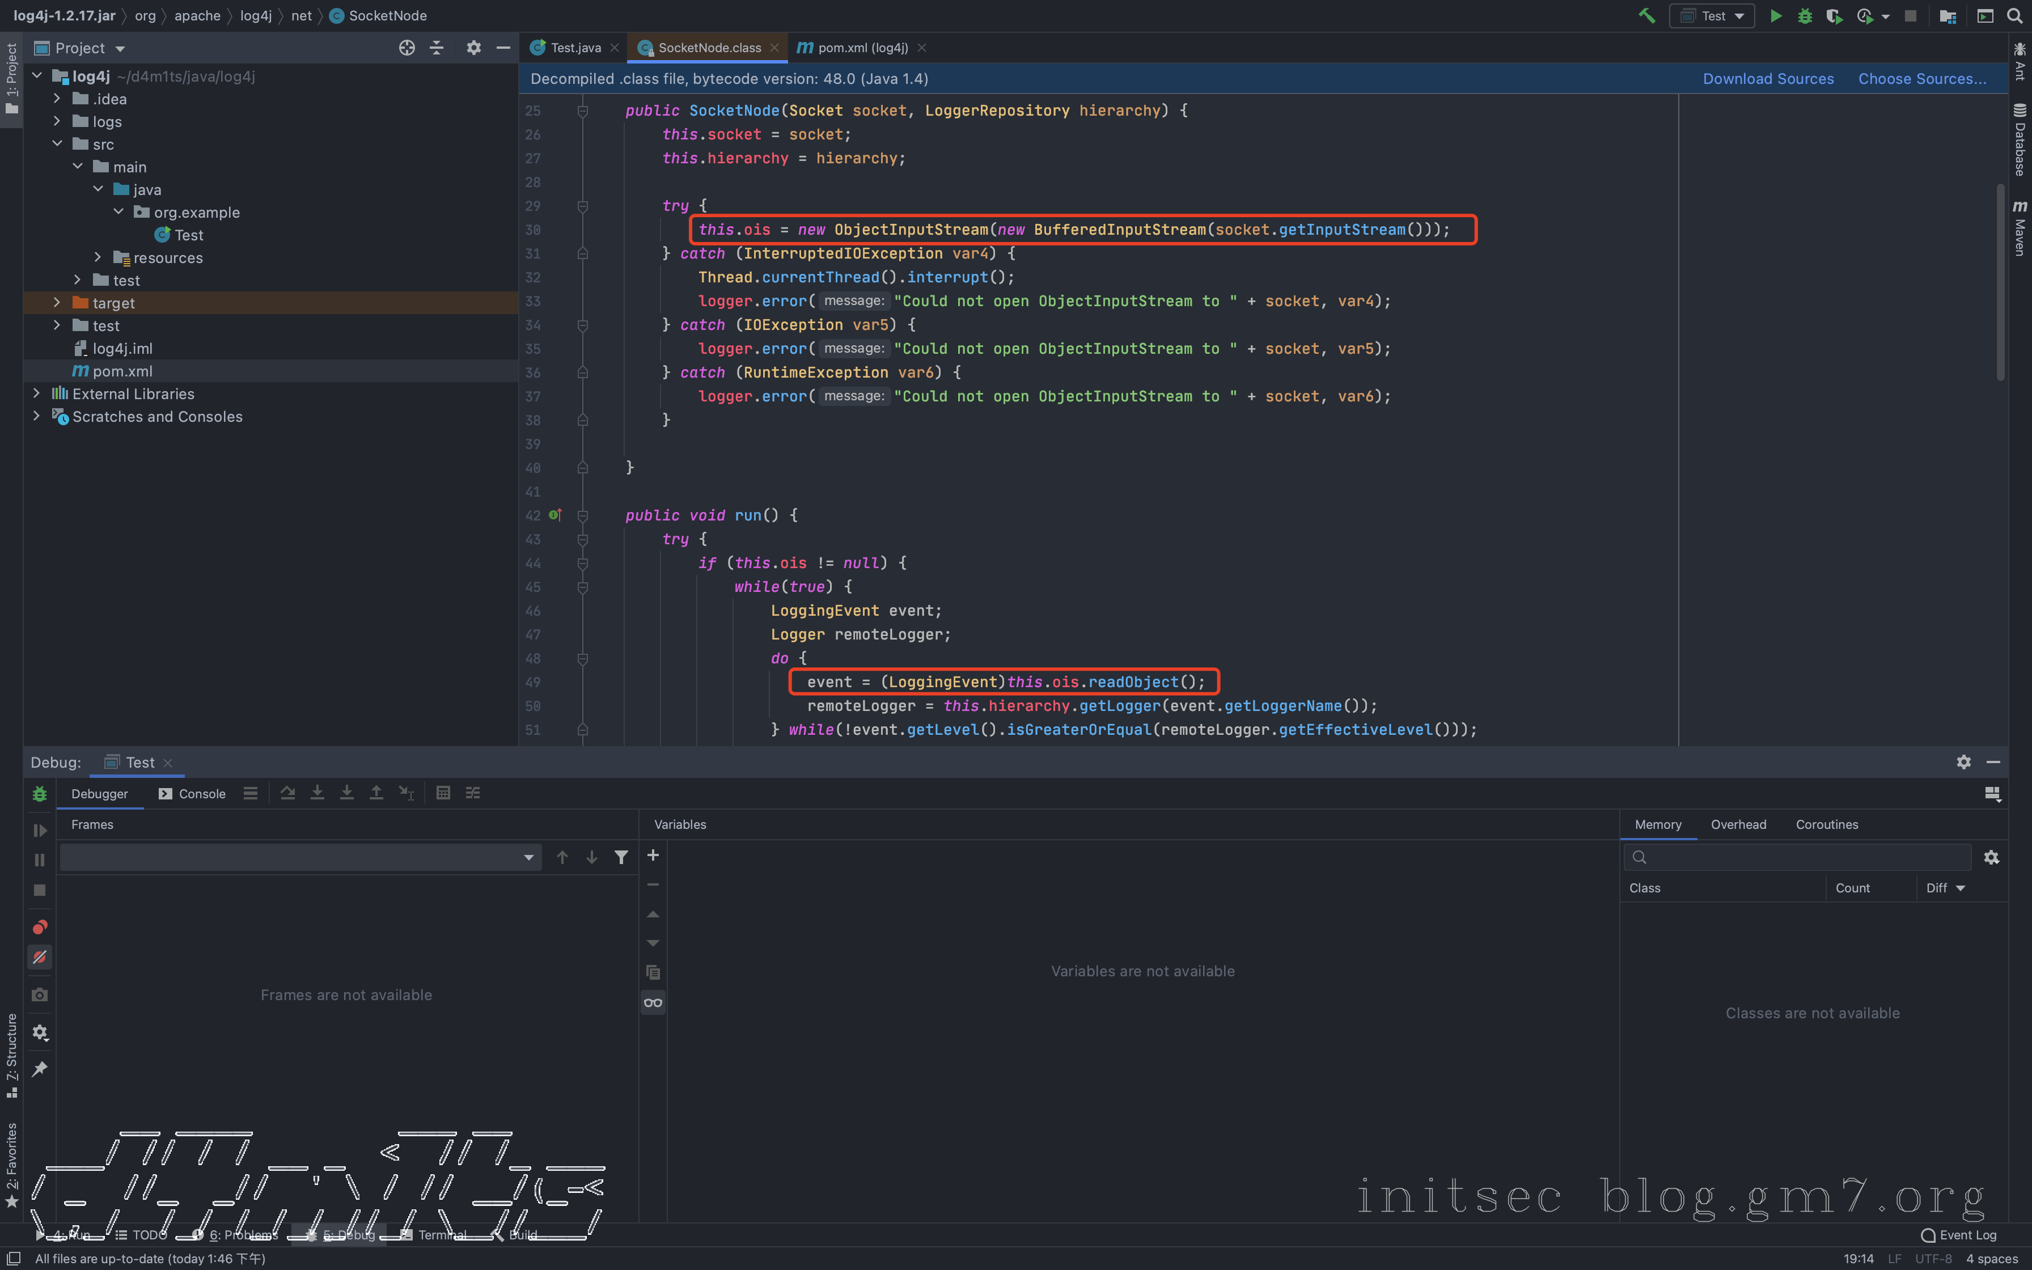Click the thread dump camera icon
The image size is (2032, 1270).
(x=40, y=994)
